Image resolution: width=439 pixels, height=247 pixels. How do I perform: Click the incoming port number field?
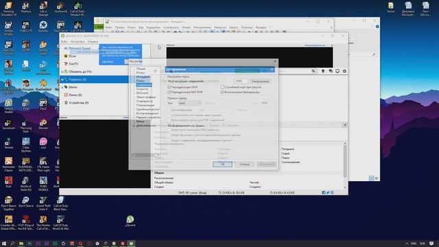241,81
